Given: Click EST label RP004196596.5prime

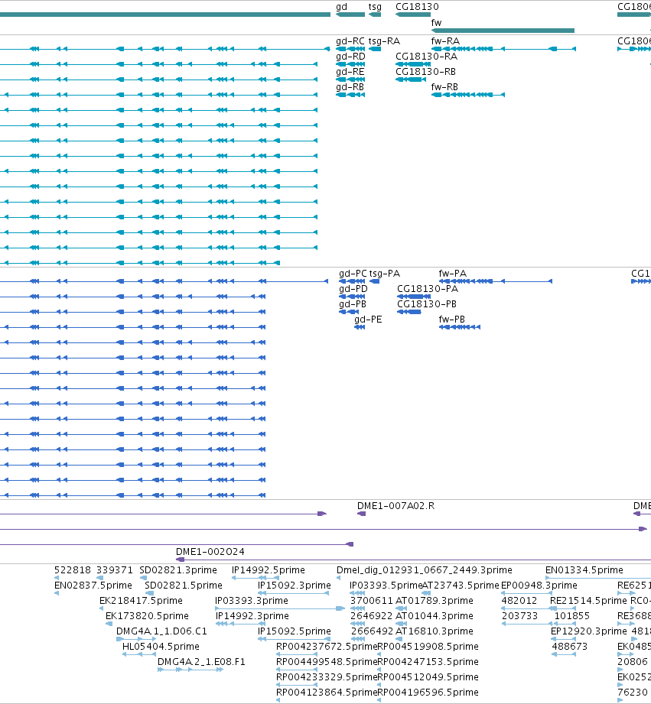Looking at the screenshot, I should click(x=428, y=693).
